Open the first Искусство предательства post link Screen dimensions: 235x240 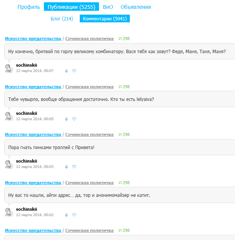click(33, 39)
